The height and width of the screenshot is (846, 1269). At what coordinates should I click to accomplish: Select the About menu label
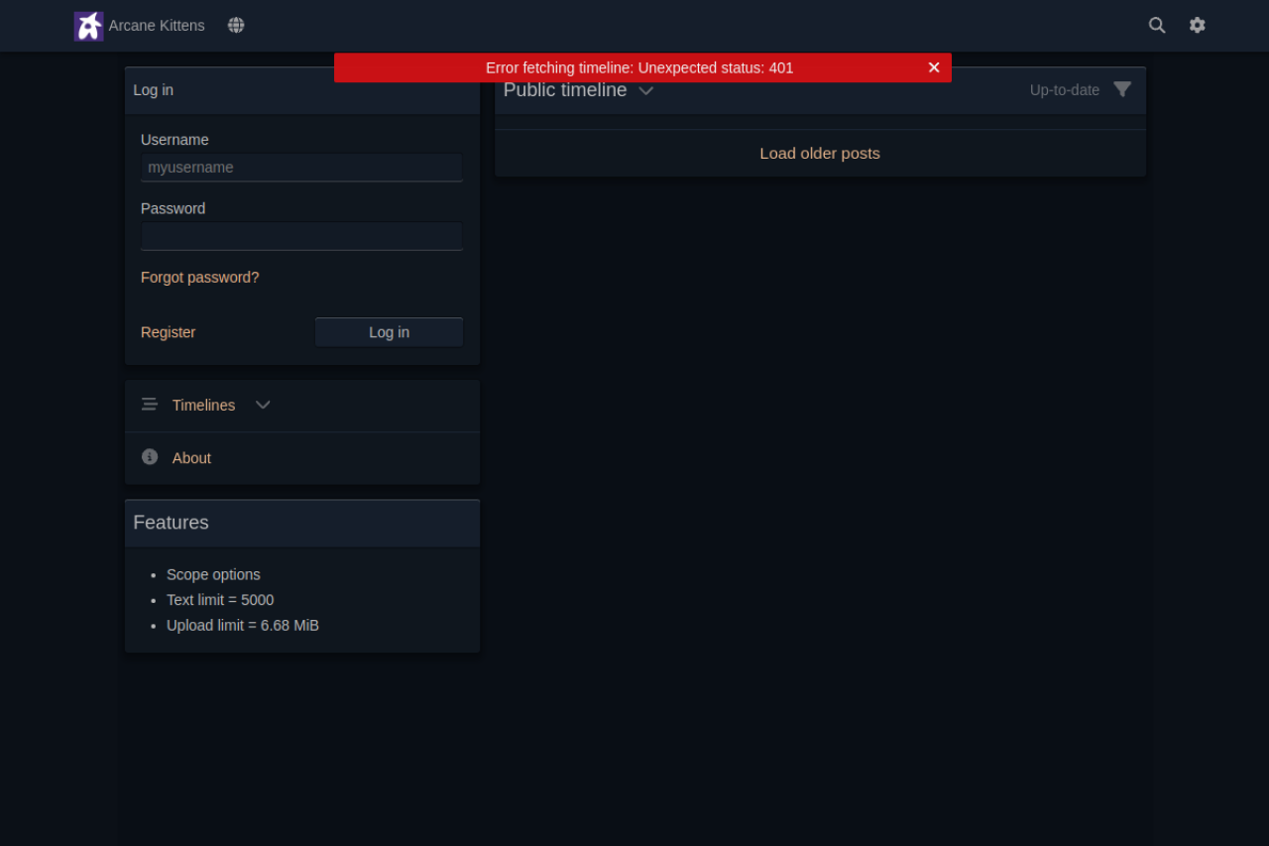point(191,458)
